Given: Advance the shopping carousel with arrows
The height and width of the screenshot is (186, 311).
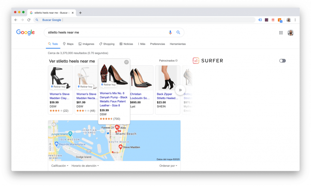Looking at the screenshot, I should (180, 90).
